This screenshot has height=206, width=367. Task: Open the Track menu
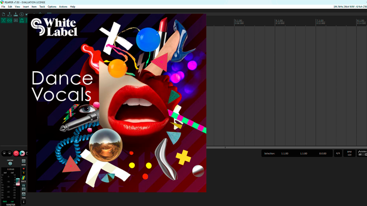[x=42, y=7]
